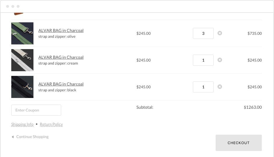Viewport: 274px width, 157px height.
Task: Edit quantity for black strap bag
Action: (x=203, y=87)
